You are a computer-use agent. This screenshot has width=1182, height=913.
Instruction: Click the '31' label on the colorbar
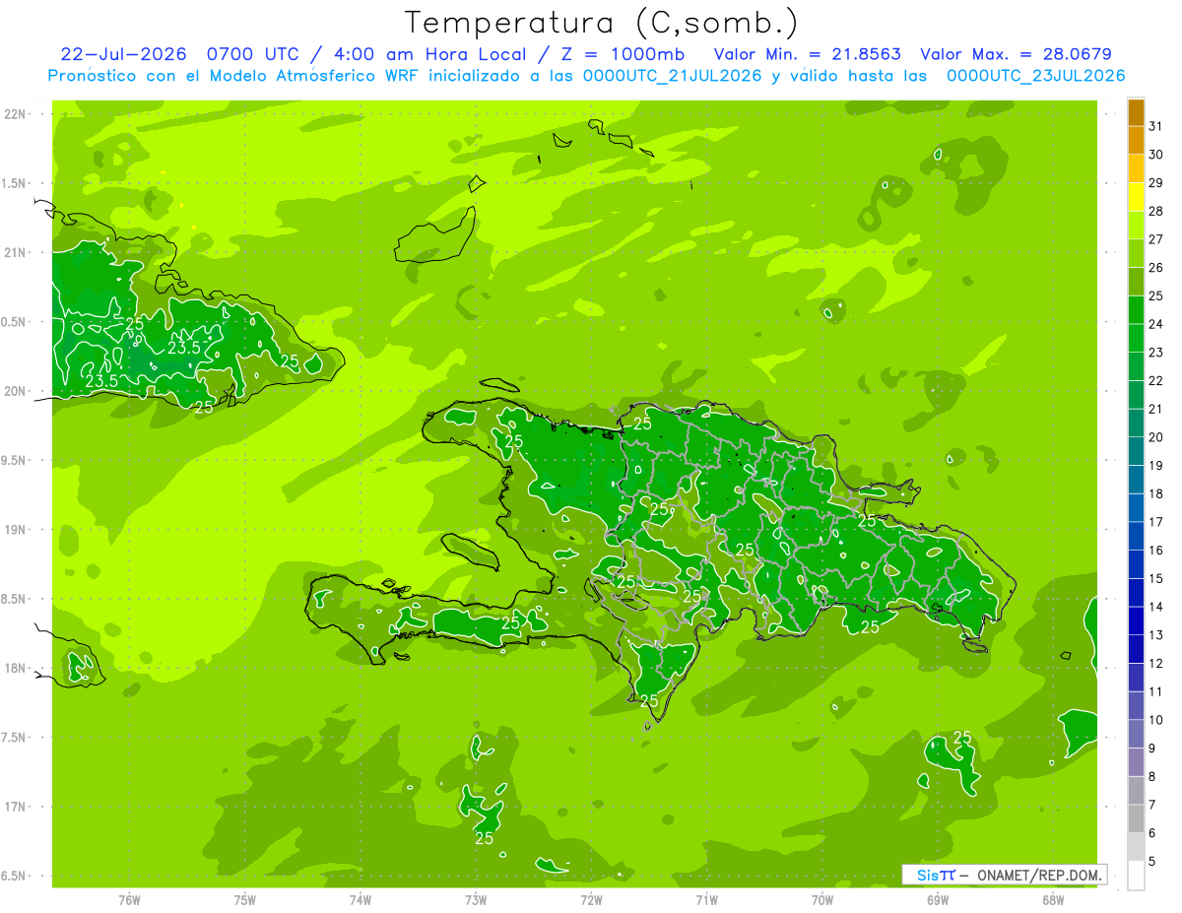tap(1156, 126)
